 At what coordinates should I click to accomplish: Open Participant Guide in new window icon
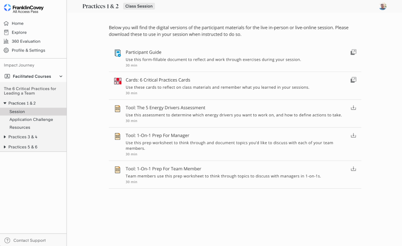[x=353, y=52]
